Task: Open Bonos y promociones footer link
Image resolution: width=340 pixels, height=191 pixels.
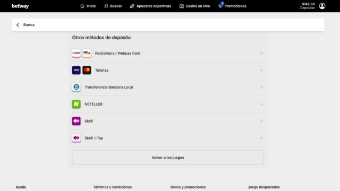Action: coord(188,187)
